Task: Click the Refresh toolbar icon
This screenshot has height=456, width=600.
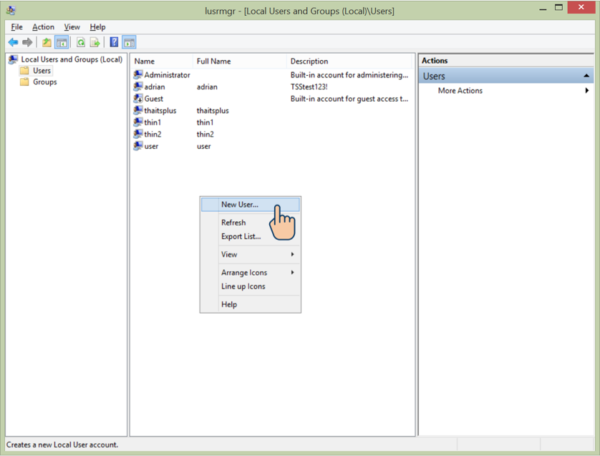Action: click(81, 42)
